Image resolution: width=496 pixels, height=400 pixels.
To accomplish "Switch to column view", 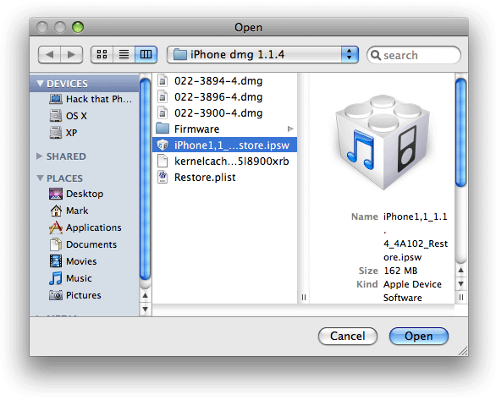I will point(146,54).
